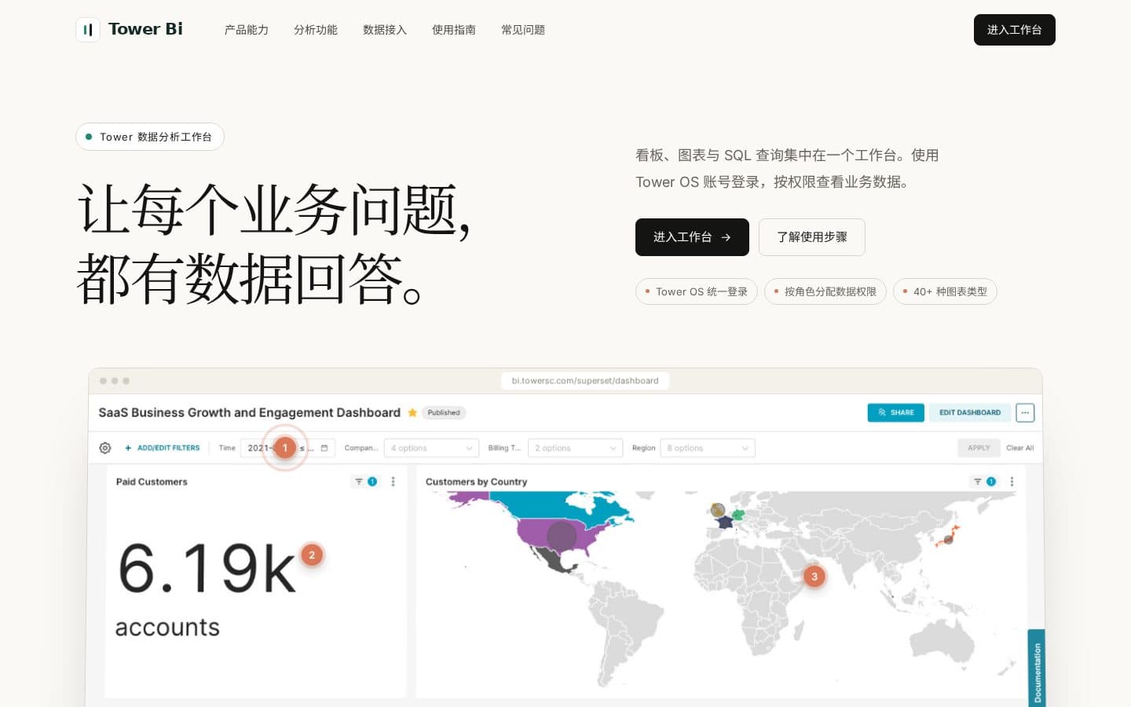
Task: Expand the Region filter with 8 options
Action: pyautogui.click(x=708, y=448)
